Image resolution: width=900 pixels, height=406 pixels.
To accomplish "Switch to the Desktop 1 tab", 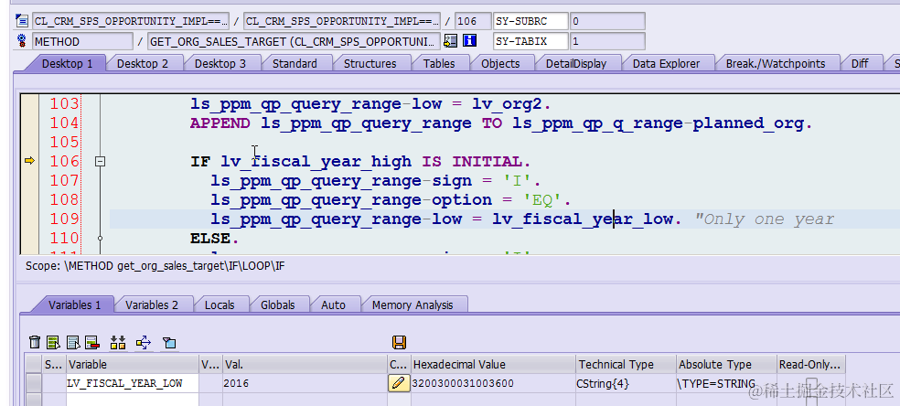I will click(67, 64).
